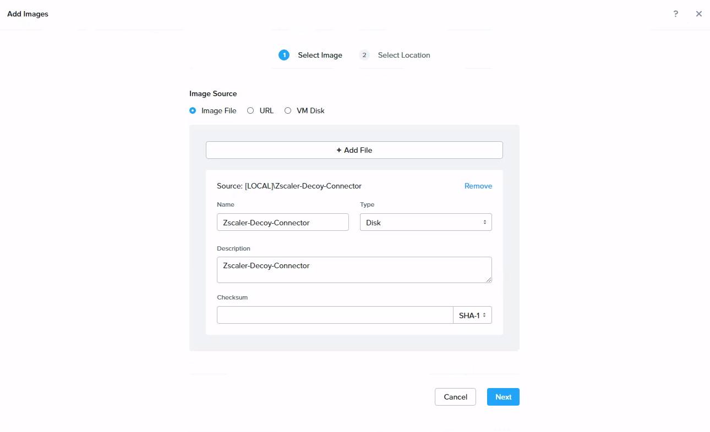The width and height of the screenshot is (710, 432).
Task: Click the Type dropdown stepper arrows
Action: [x=485, y=222]
